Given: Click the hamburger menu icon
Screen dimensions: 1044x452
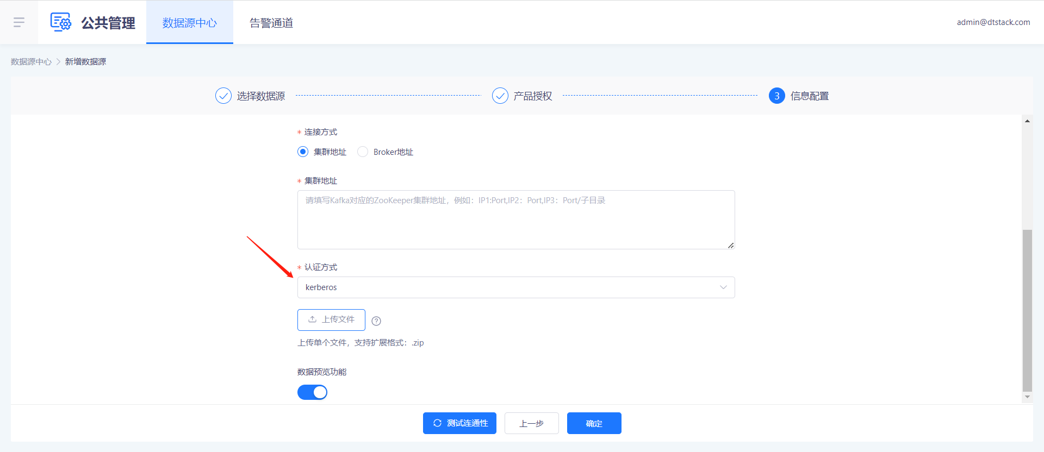Looking at the screenshot, I should coord(19,22).
